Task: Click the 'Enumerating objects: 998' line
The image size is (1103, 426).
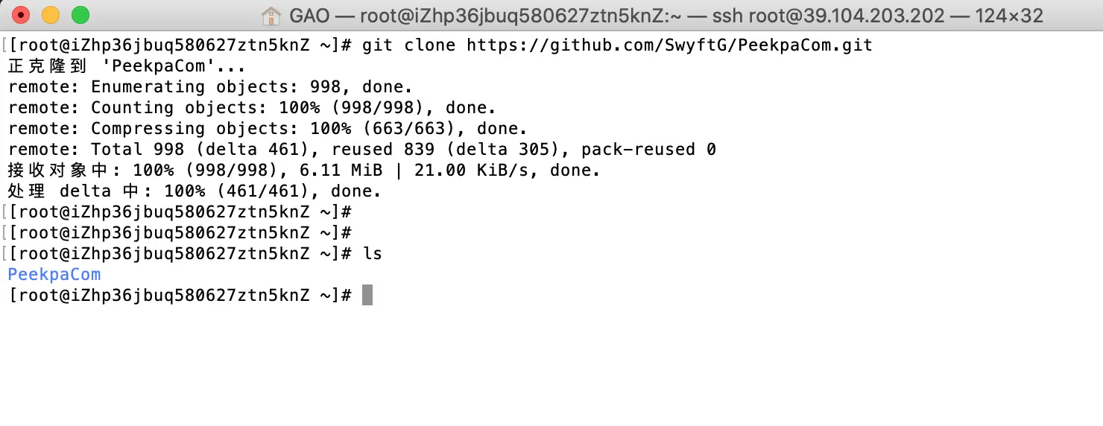Action: click(209, 87)
